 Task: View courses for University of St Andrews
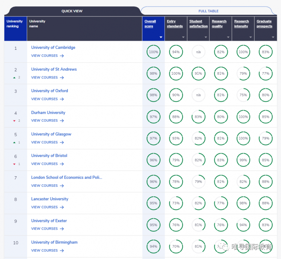tap(47, 77)
